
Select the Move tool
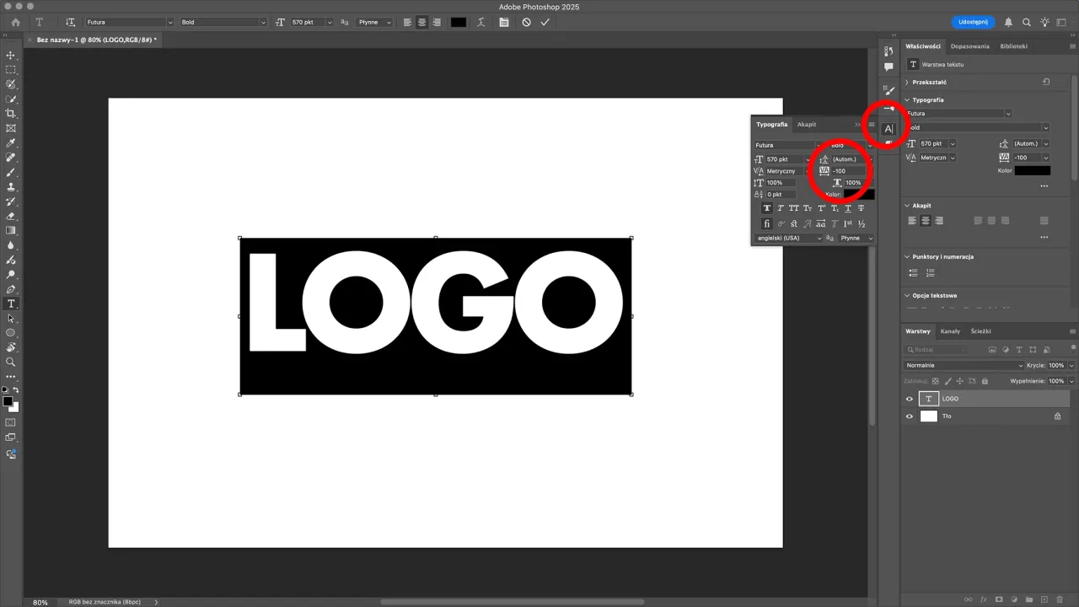coord(11,55)
